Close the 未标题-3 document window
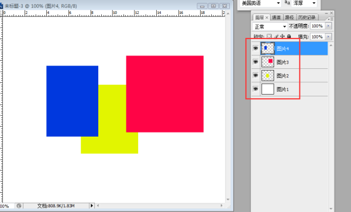351x212 pixels. pos(225,6)
